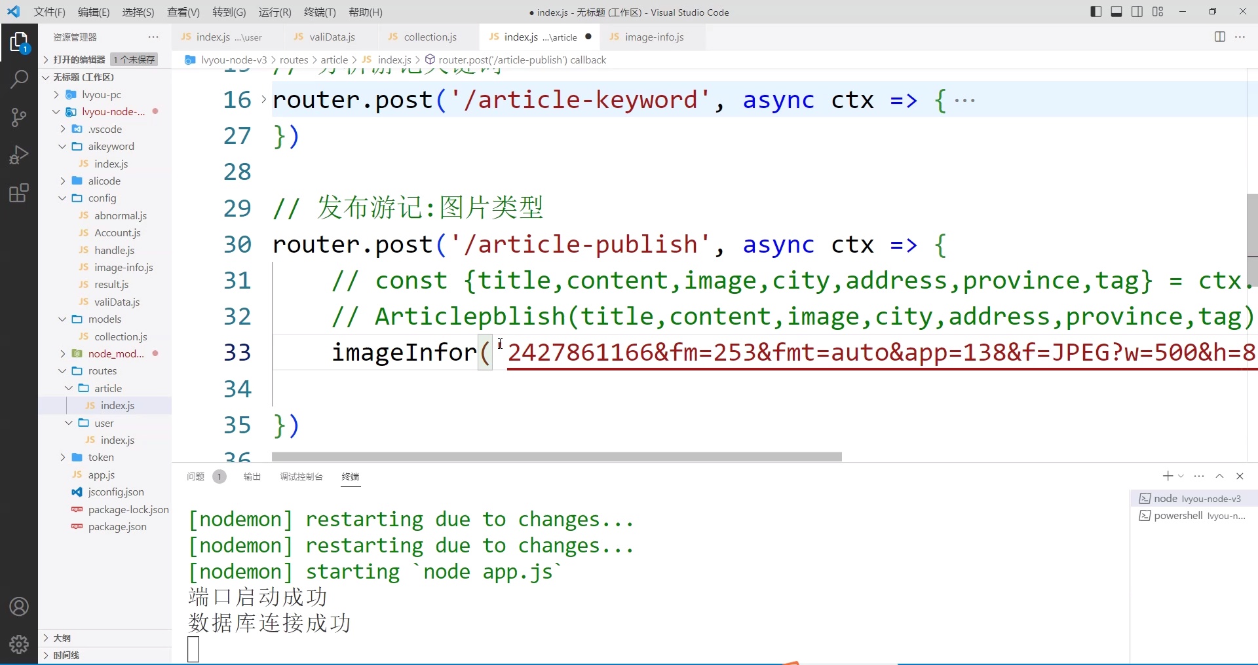Viewport: 1258px width, 665px height.
Task: Toggle the bottom panel layout button
Action: pyautogui.click(x=1116, y=12)
